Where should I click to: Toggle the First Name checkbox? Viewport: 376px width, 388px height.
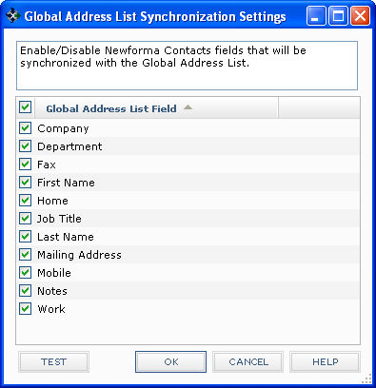[25, 183]
